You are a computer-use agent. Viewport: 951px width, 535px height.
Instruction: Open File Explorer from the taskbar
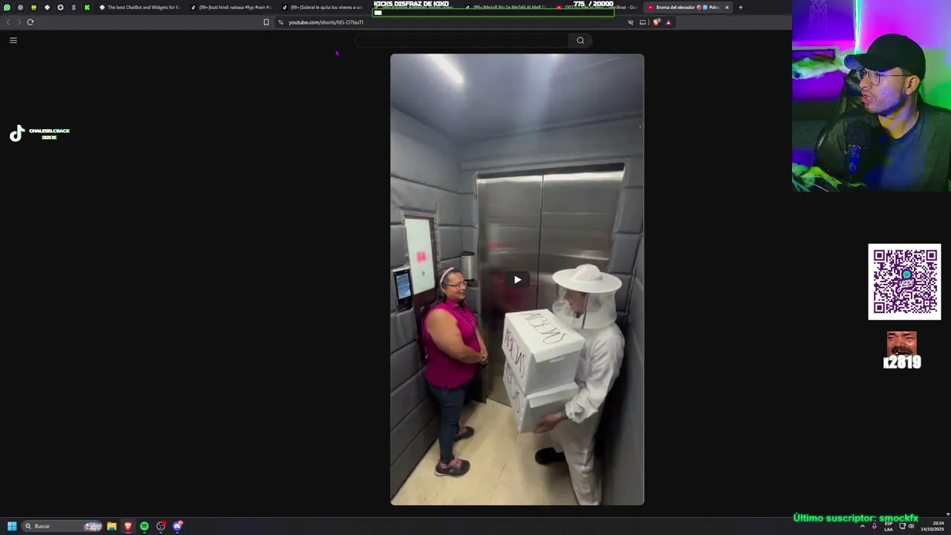[x=111, y=526]
